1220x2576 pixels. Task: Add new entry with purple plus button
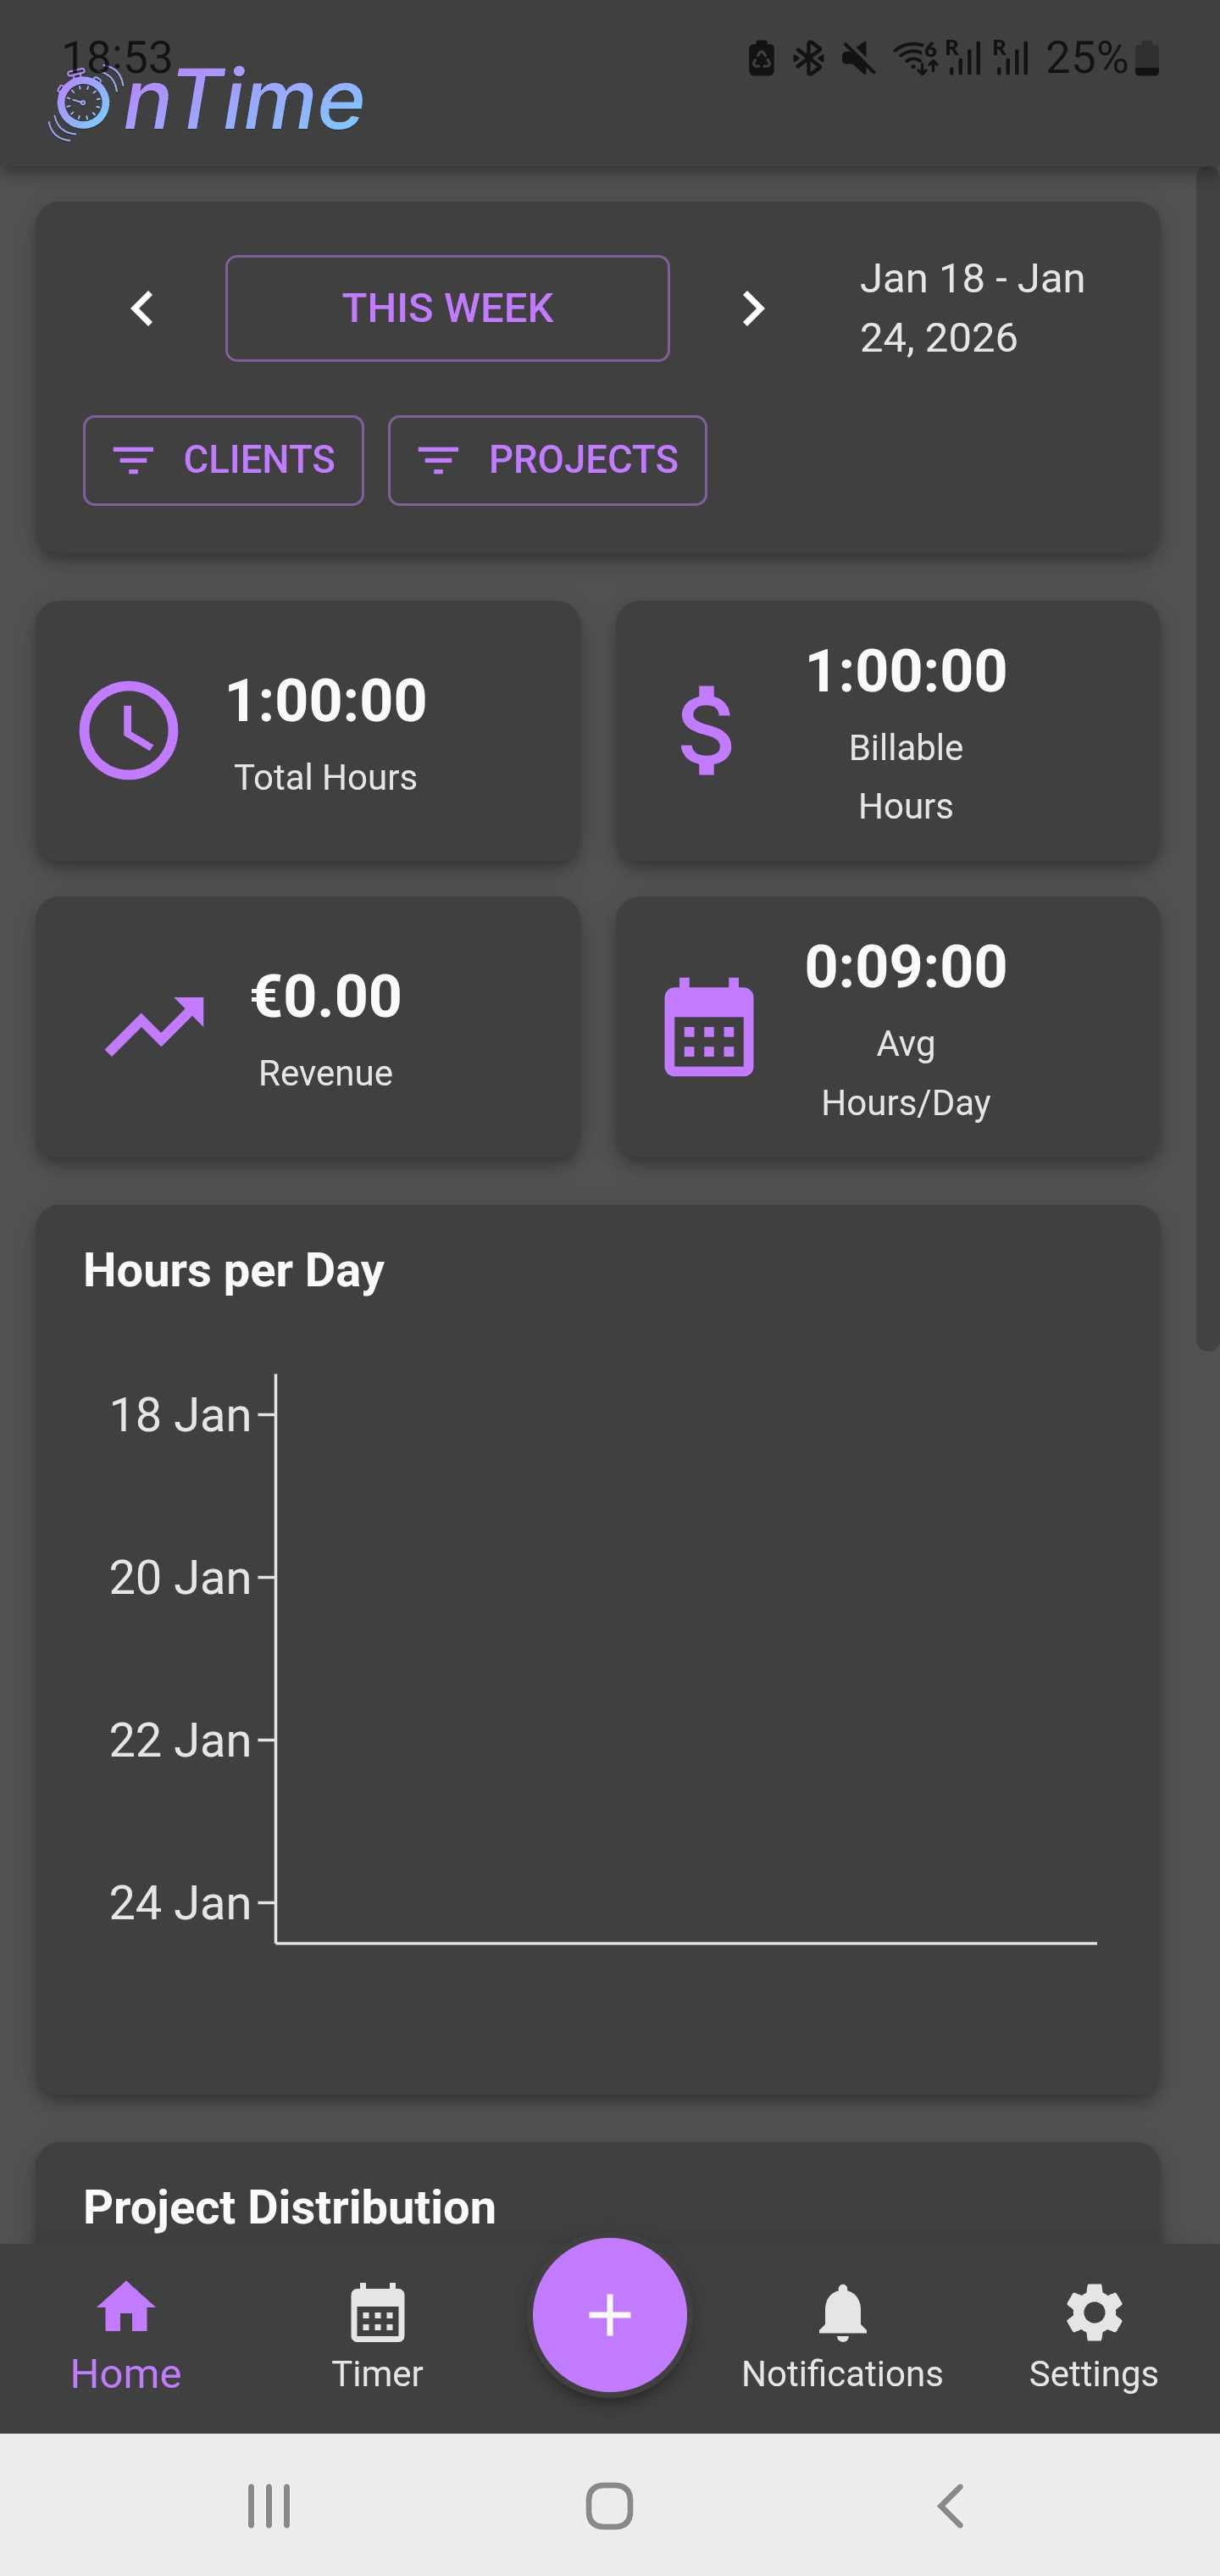pos(610,2314)
